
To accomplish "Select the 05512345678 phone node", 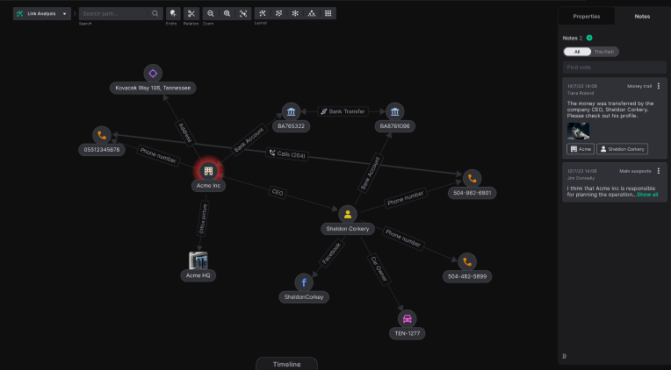I will pyautogui.click(x=101, y=135).
